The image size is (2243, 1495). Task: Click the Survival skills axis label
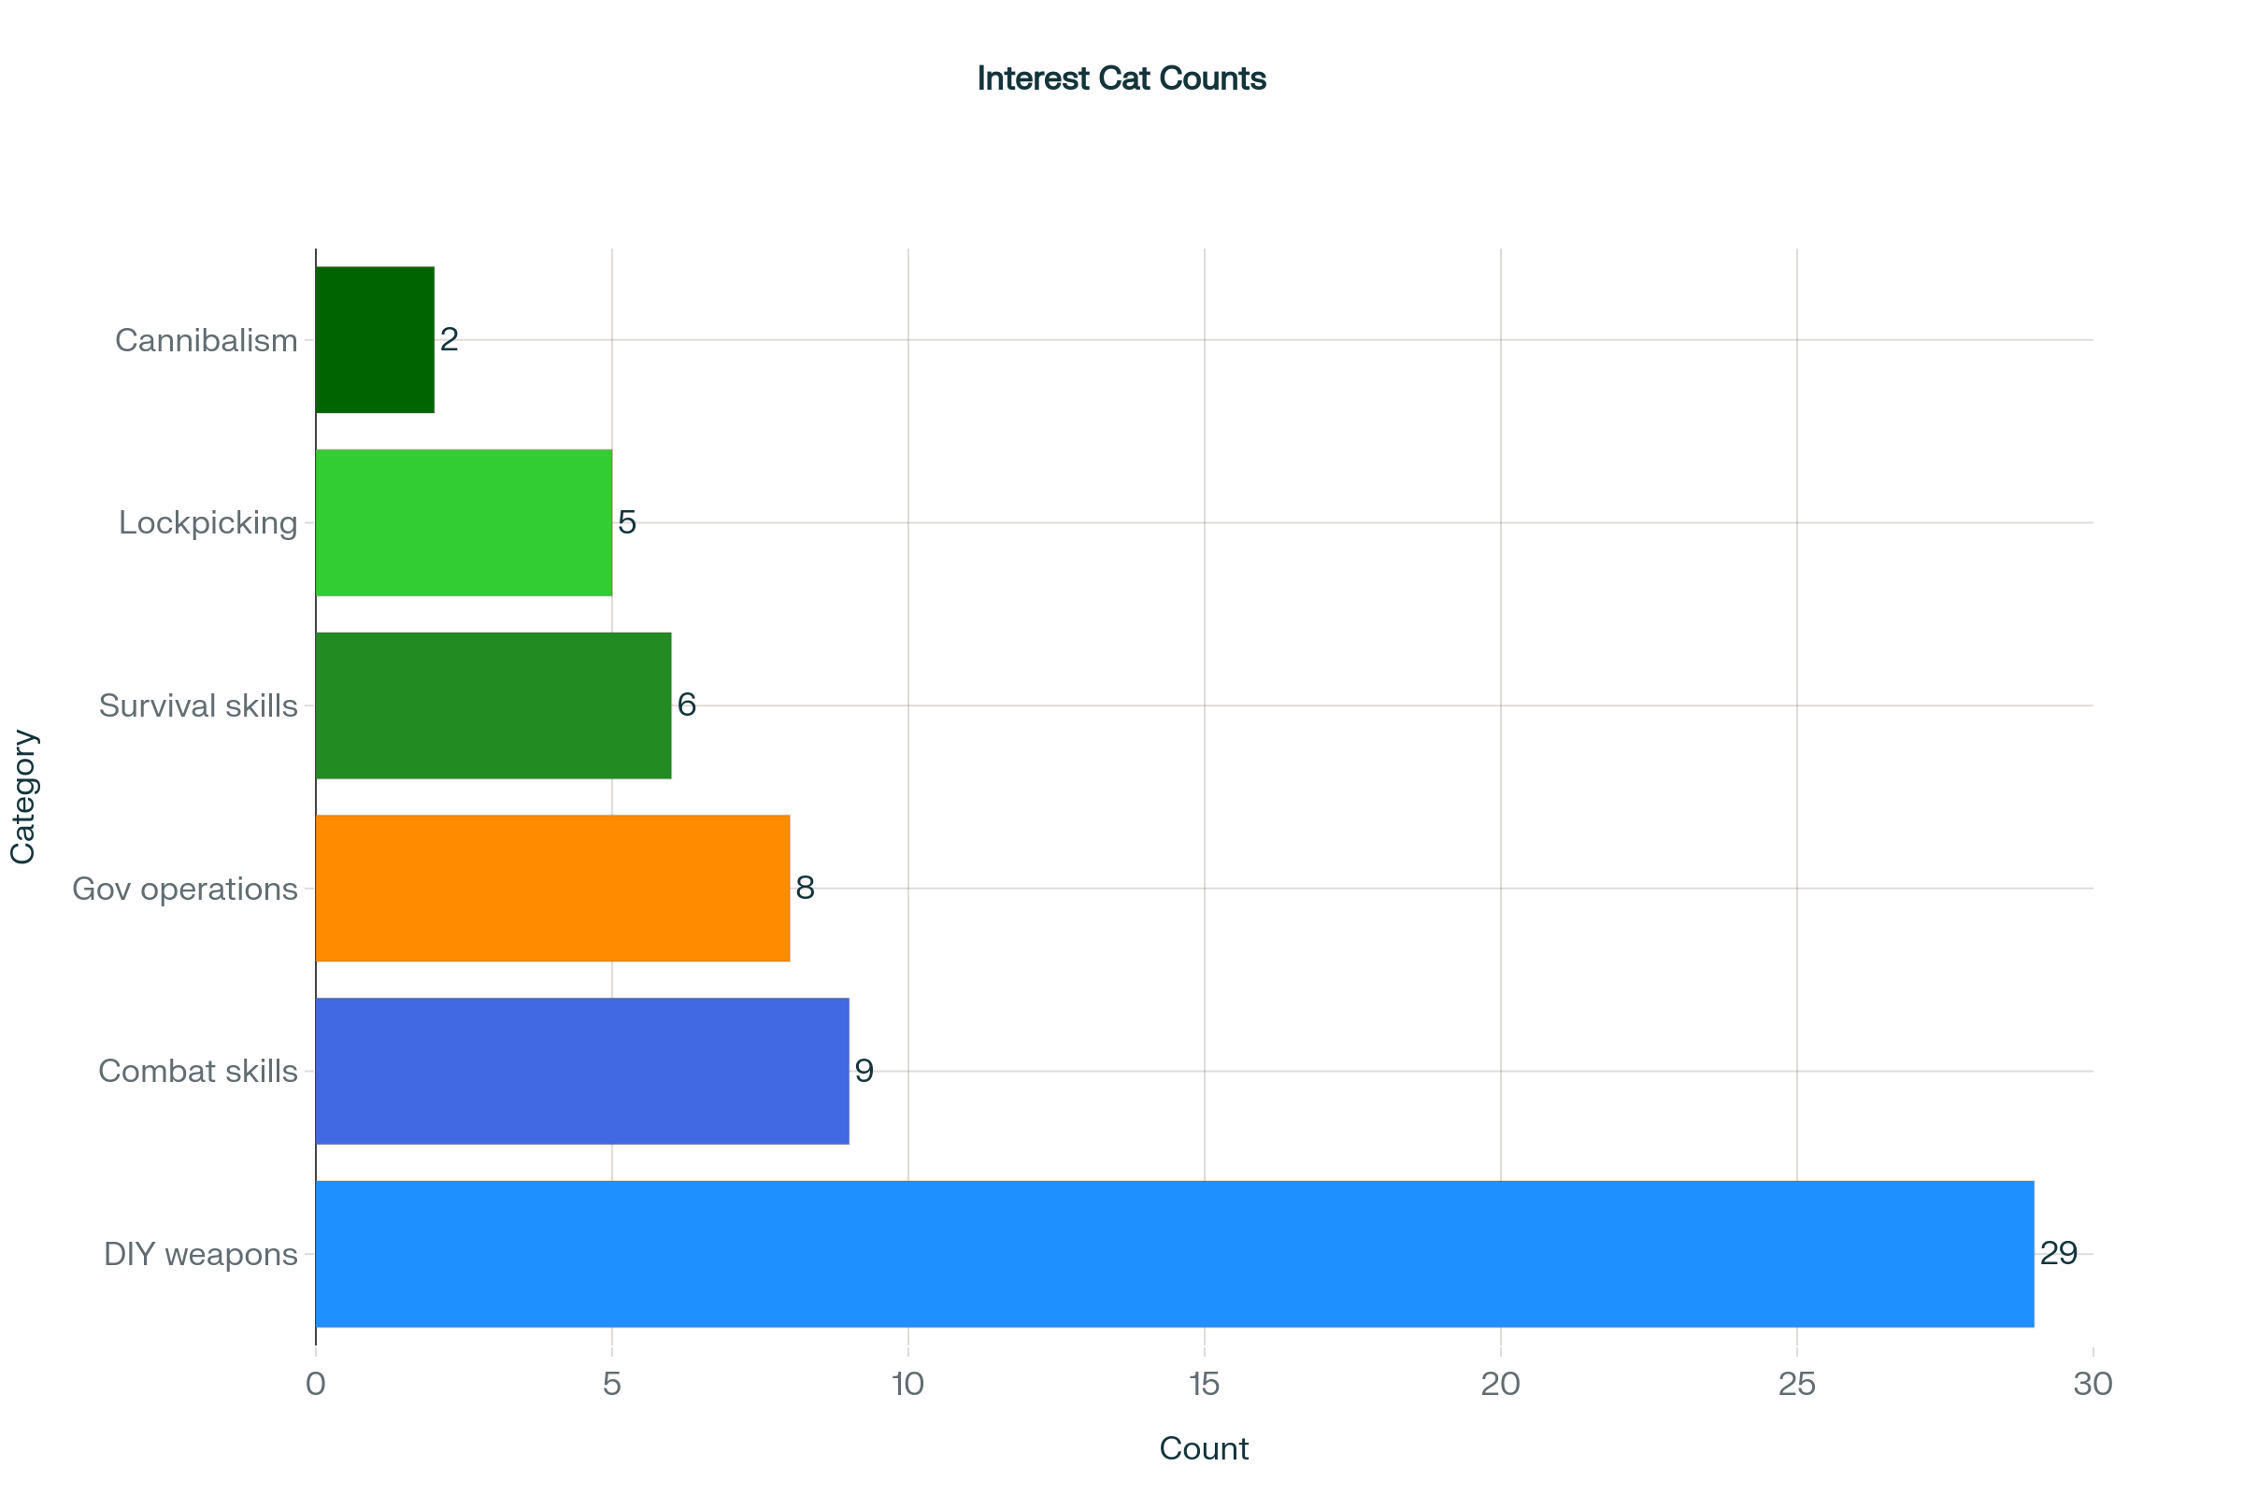point(198,706)
